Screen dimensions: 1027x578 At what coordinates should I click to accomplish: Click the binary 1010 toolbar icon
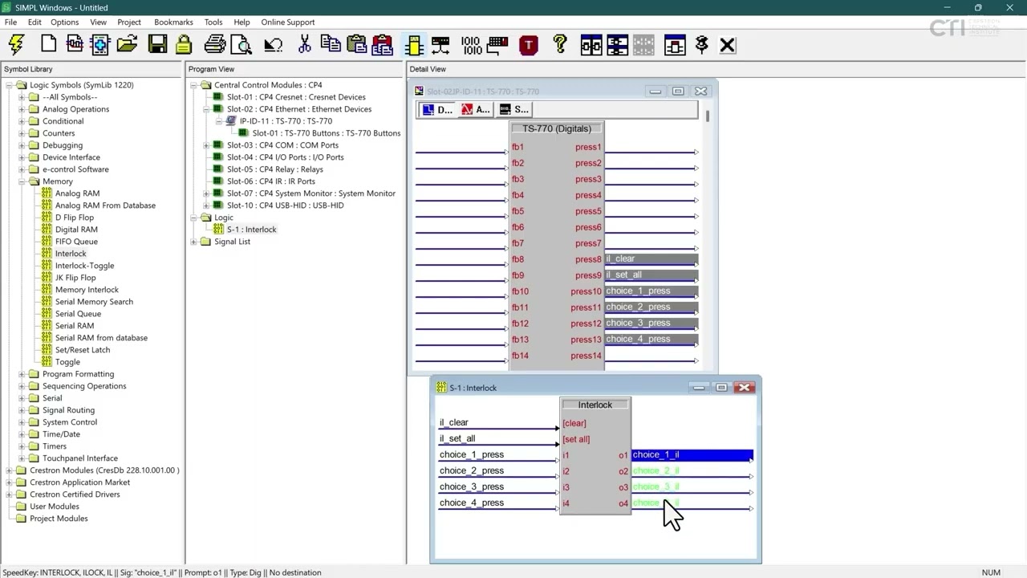coord(472,45)
